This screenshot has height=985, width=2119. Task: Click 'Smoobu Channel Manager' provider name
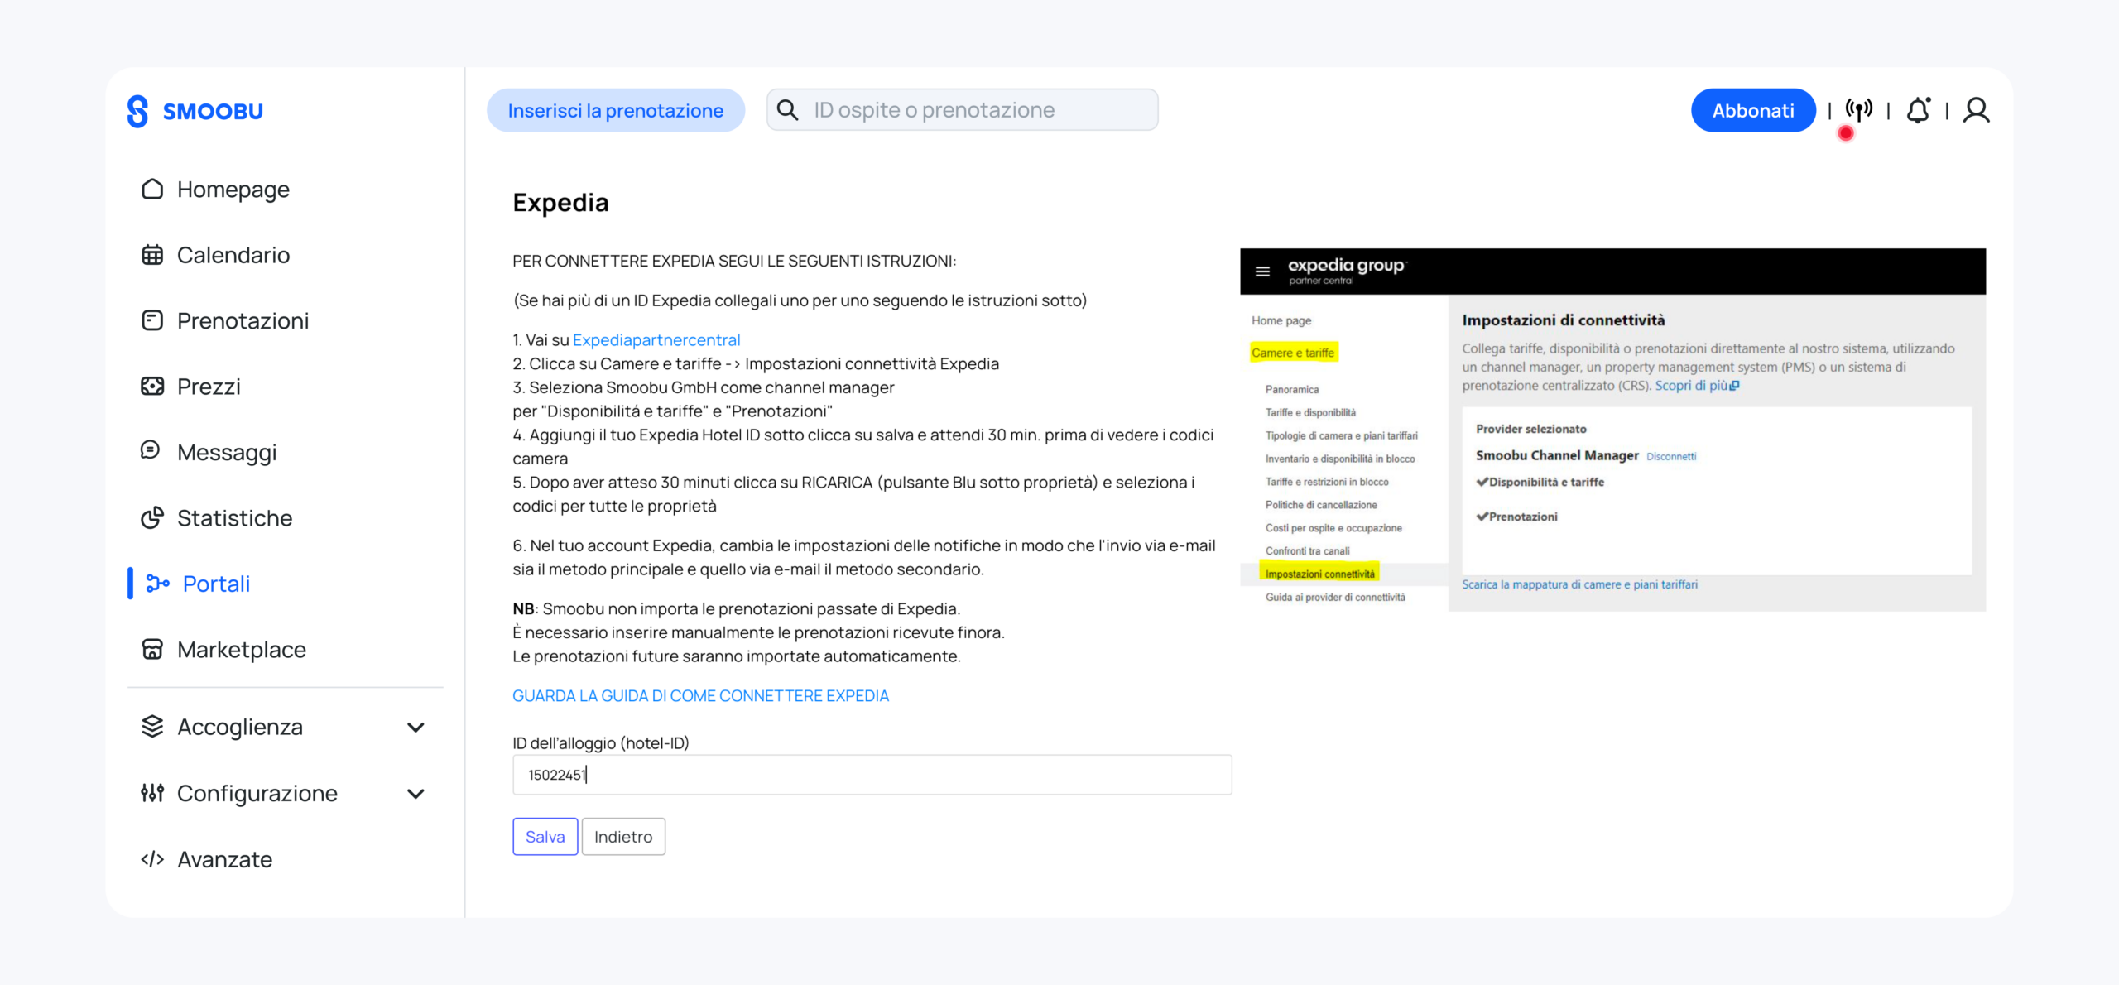(x=1557, y=456)
